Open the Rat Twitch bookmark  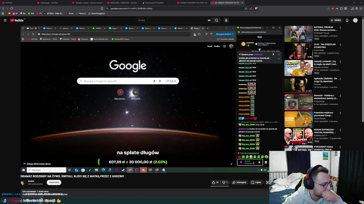click(x=22, y=13)
